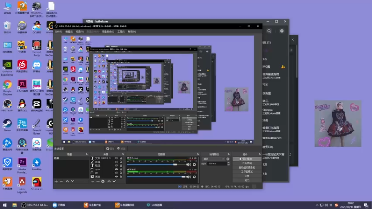Pop out the Scene Transitions dock panel
The image size is (372, 209).
click(229, 154)
